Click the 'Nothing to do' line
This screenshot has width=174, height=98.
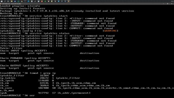(x=11, y=13)
